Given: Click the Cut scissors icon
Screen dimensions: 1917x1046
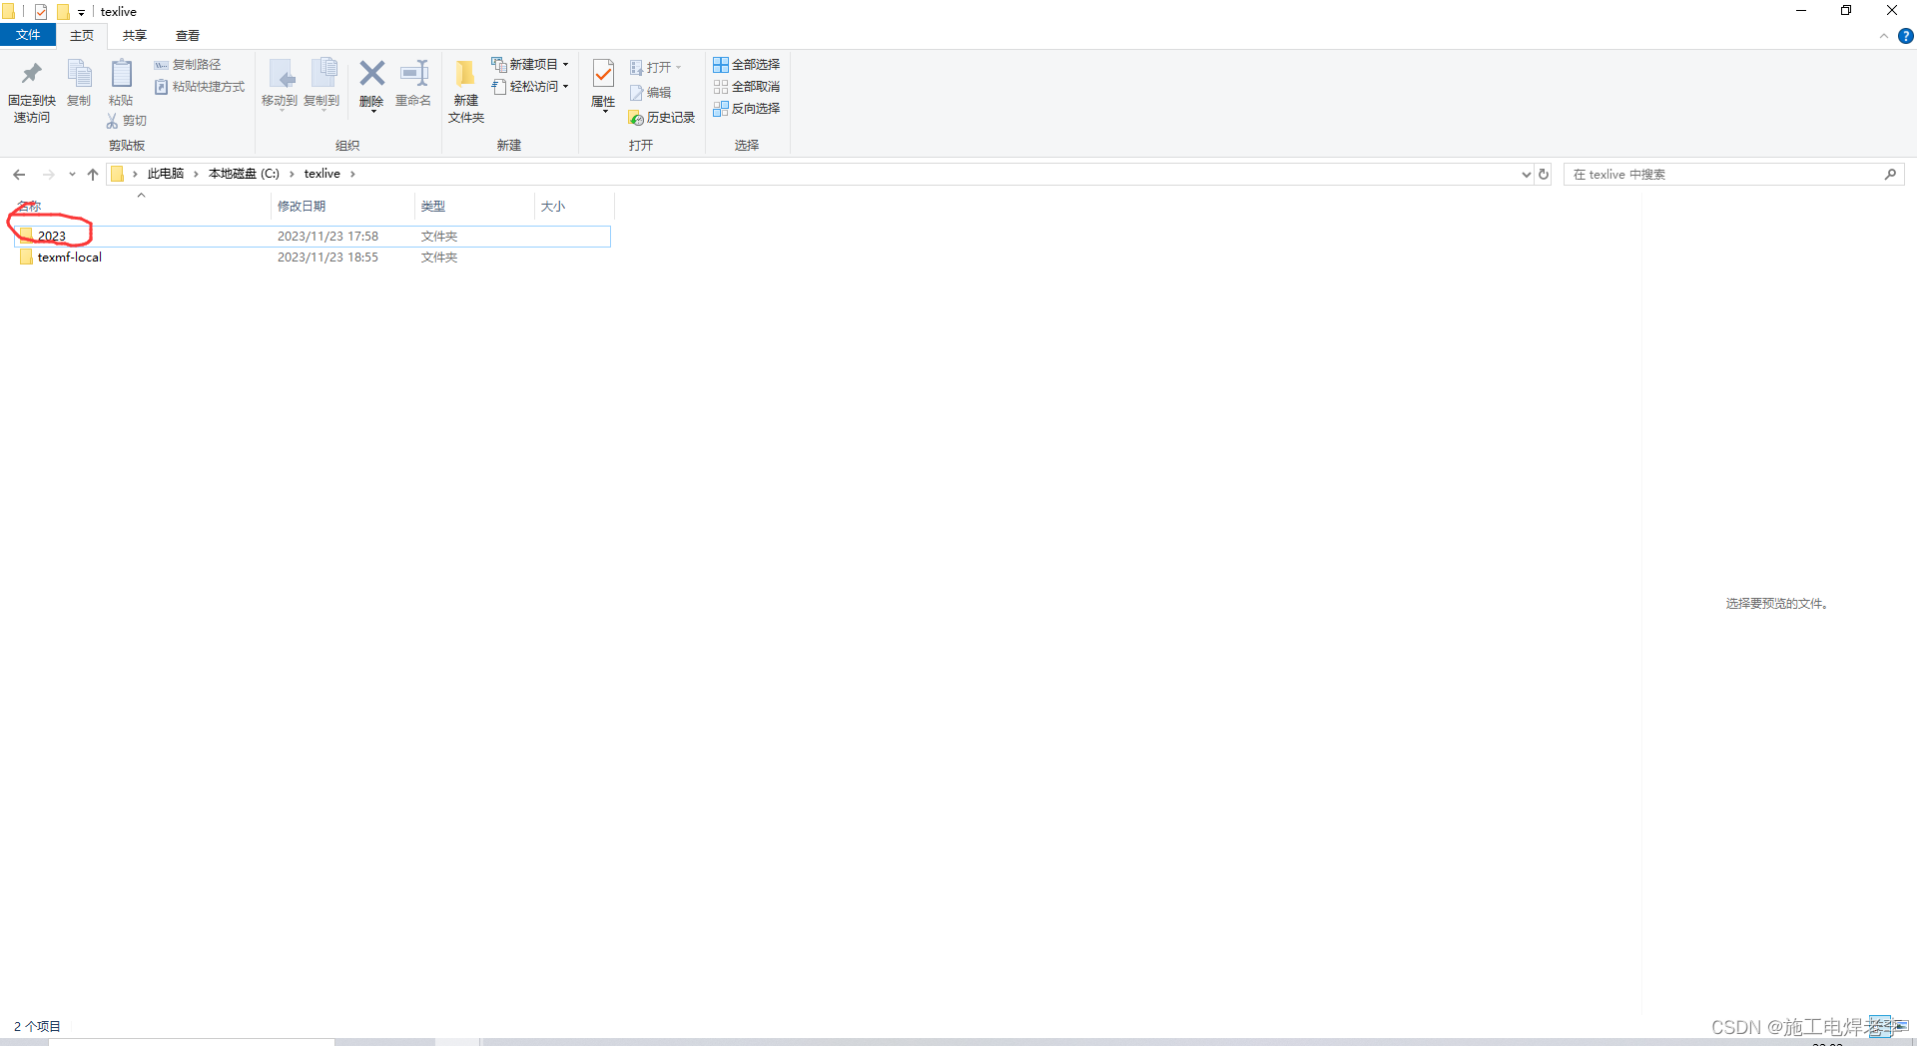Looking at the screenshot, I should [x=112, y=121].
